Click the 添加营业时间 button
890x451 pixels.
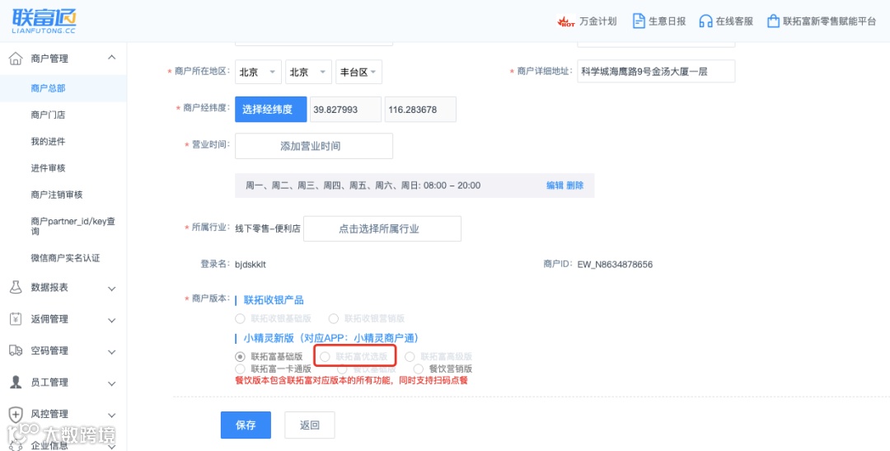314,146
